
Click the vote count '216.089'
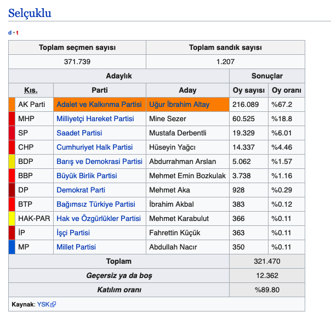click(x=246, y=104)
